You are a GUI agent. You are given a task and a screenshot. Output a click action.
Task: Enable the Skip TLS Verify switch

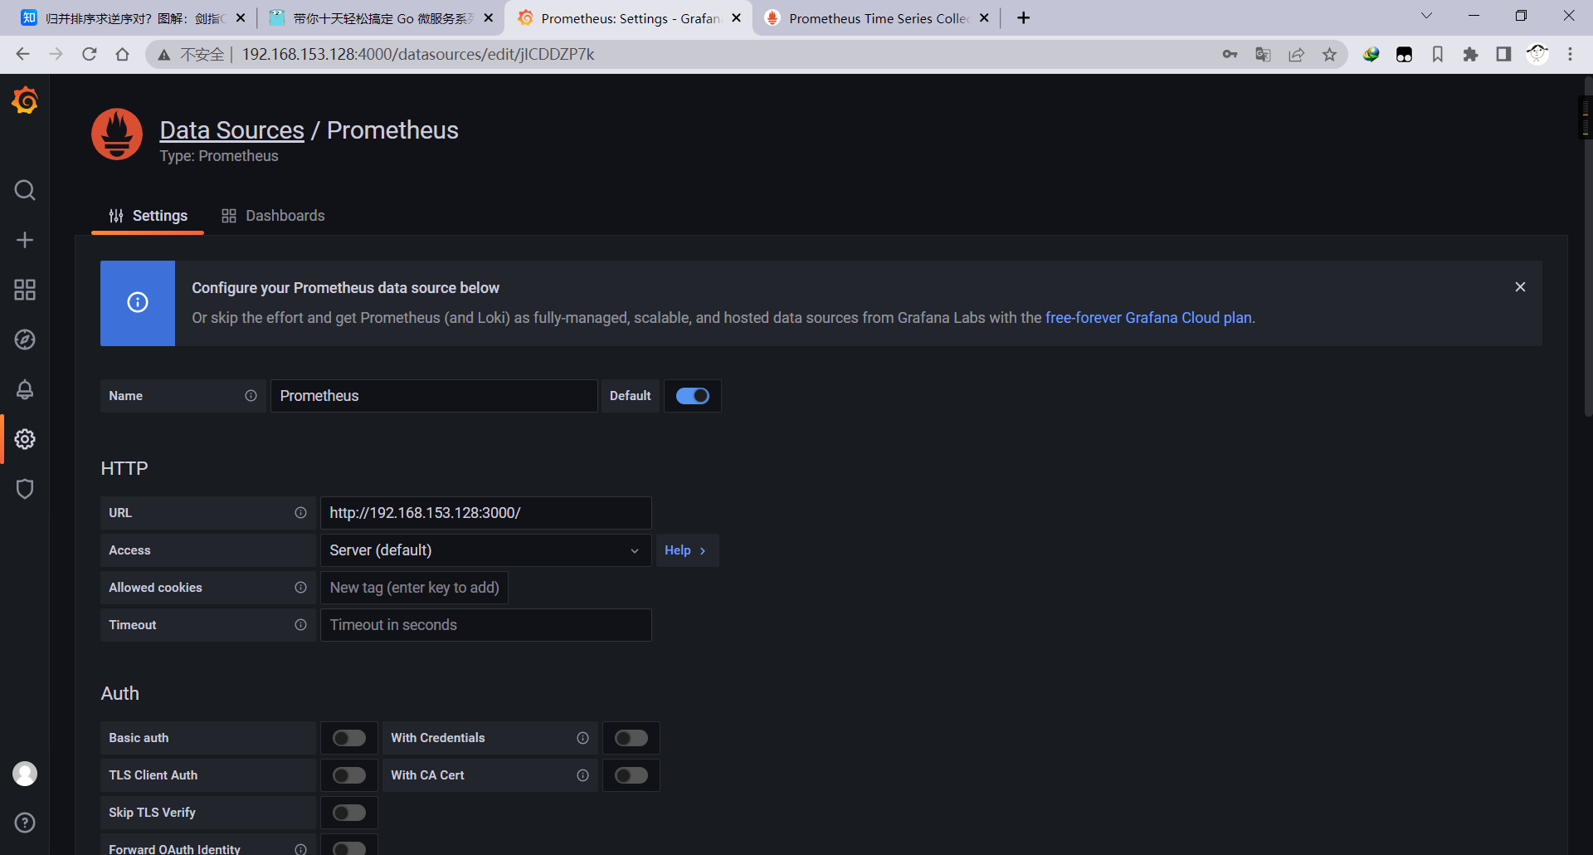click(x=349, y=813)
